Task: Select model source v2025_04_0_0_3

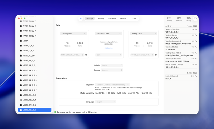Action: point(35,75)
